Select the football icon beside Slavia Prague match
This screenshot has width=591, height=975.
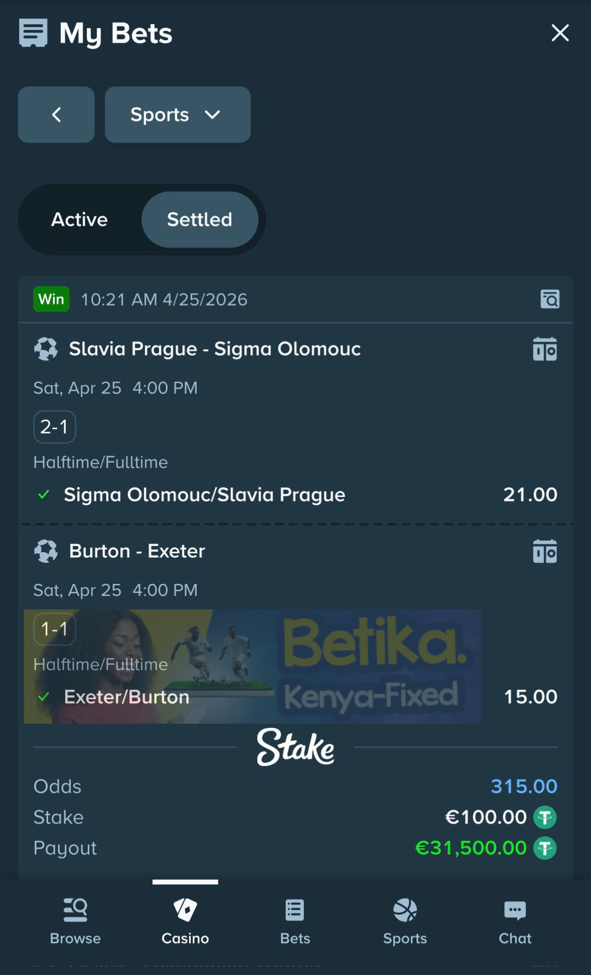pos(46,349)
